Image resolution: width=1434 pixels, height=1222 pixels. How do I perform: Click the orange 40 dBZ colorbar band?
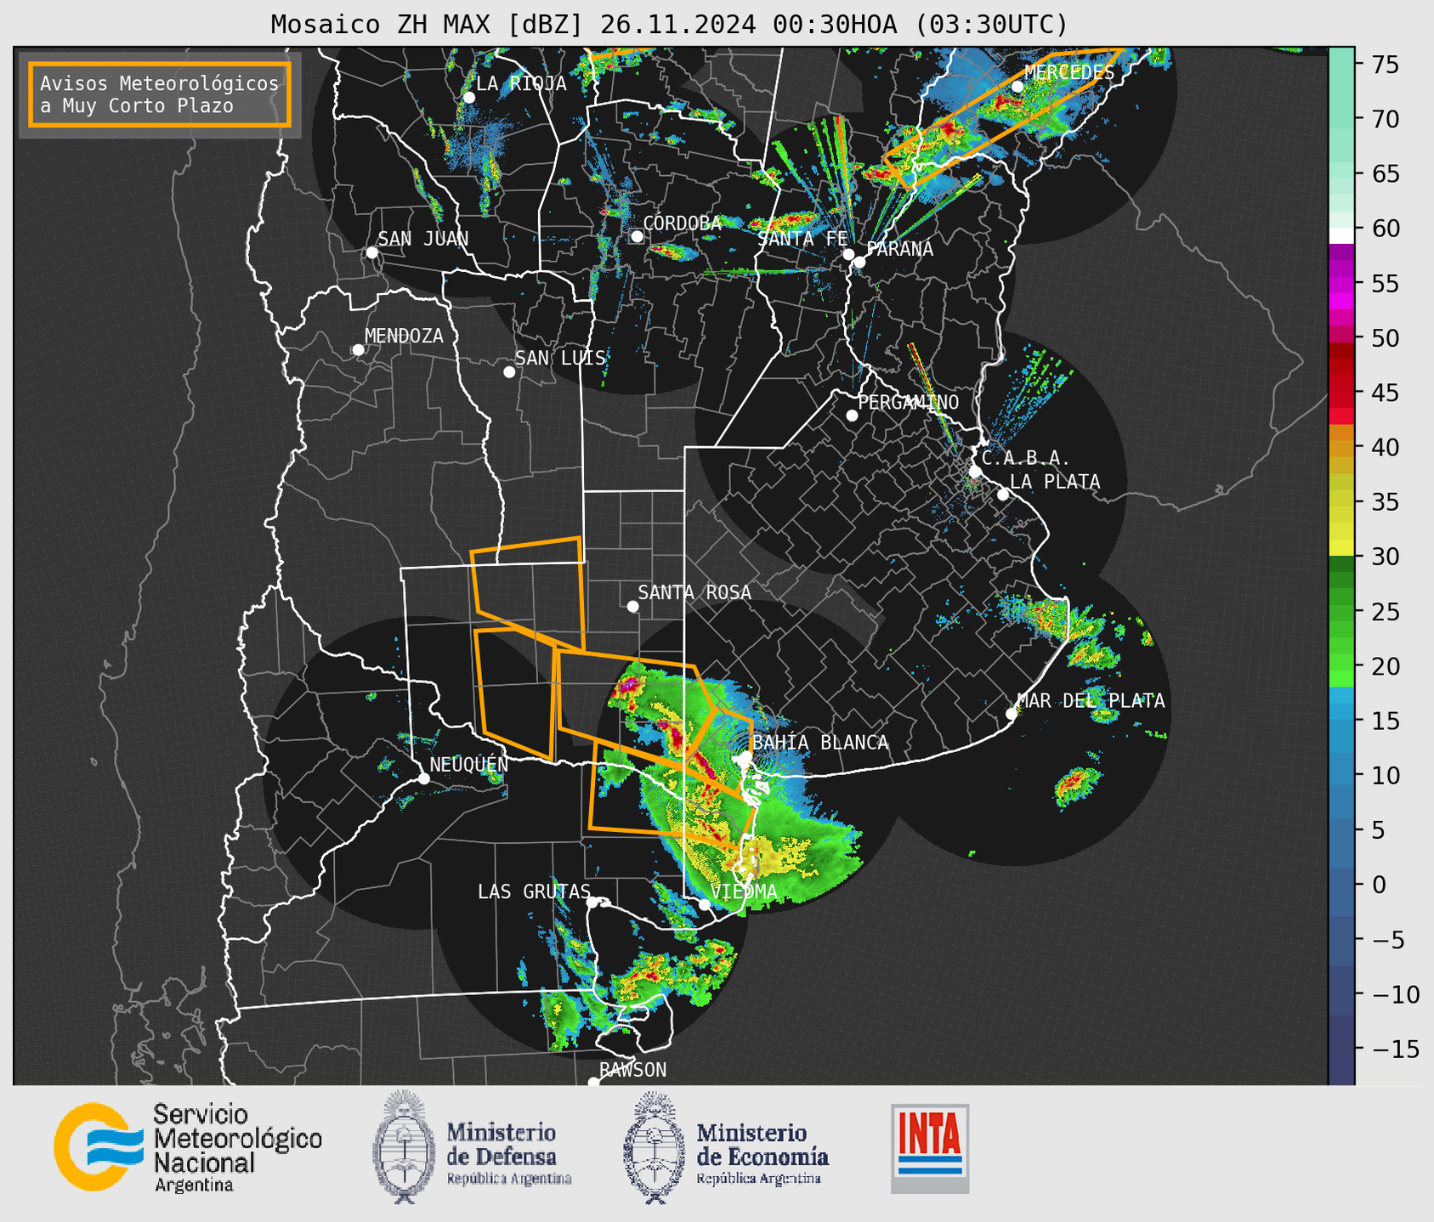[1341, 448]
